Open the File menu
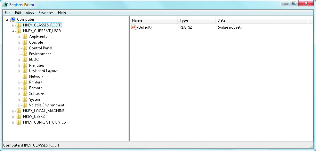This screenshot has width=316, height=151. coord(8,13)
